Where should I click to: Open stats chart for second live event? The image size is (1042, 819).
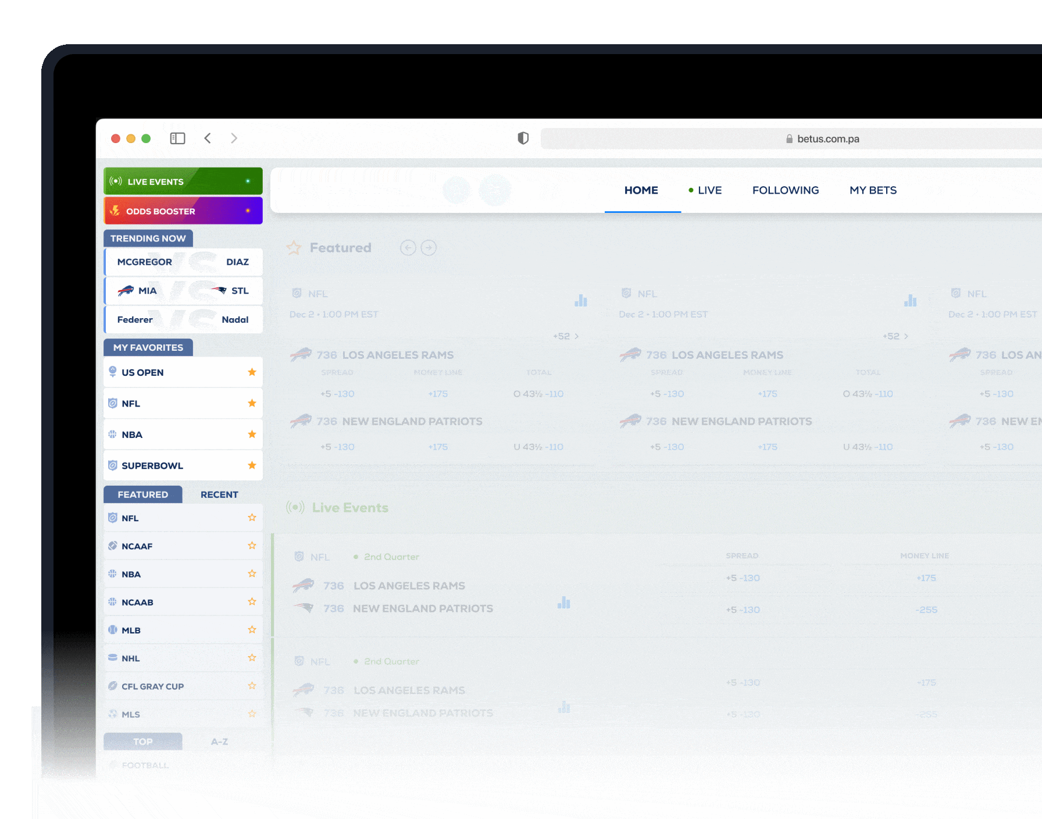[564, 707]
